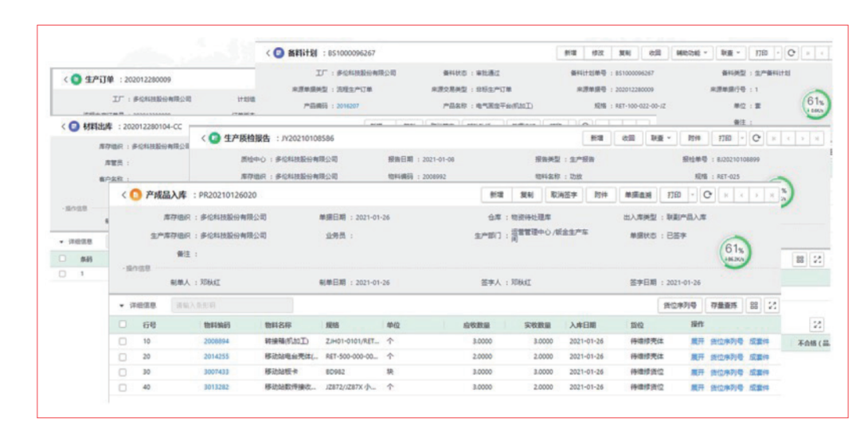Open grid layout icon in 产成品入库 details

point(754,306)
